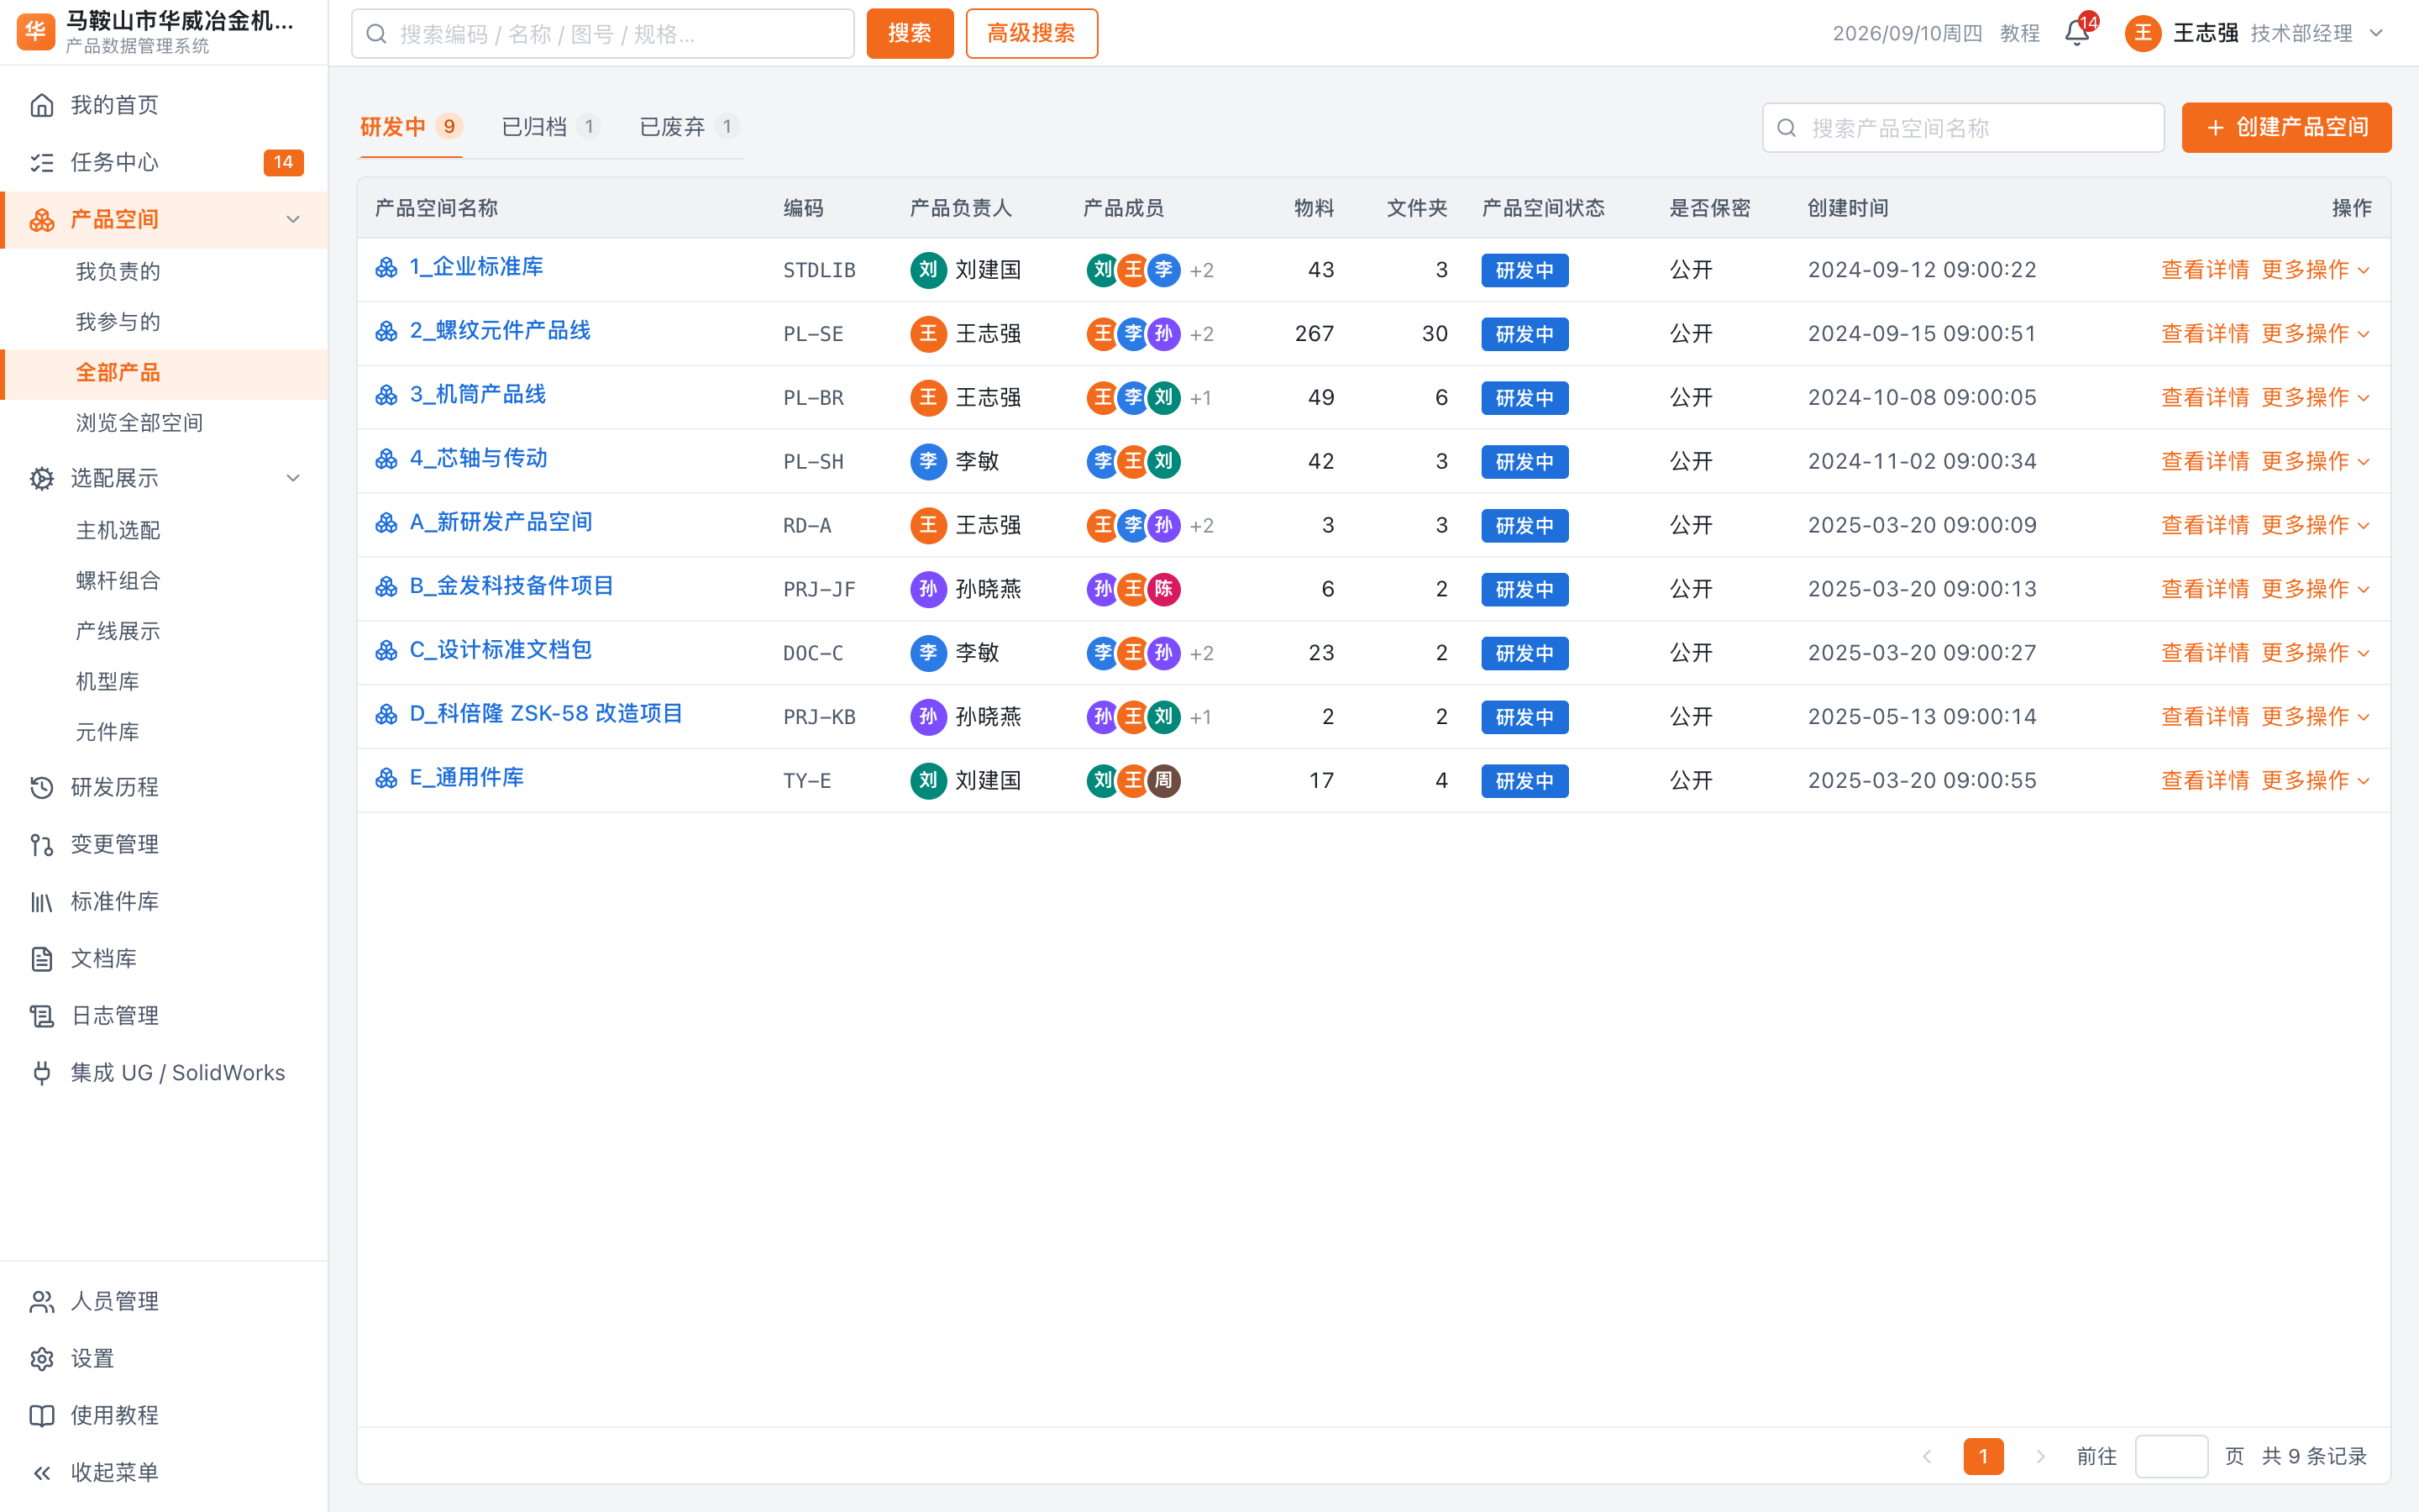The height and width of the screenshot is (1512, 2419).
Task: Collapse the 产品空间 sidebar section
Action: pyautogui.click(x=293, y=219)
